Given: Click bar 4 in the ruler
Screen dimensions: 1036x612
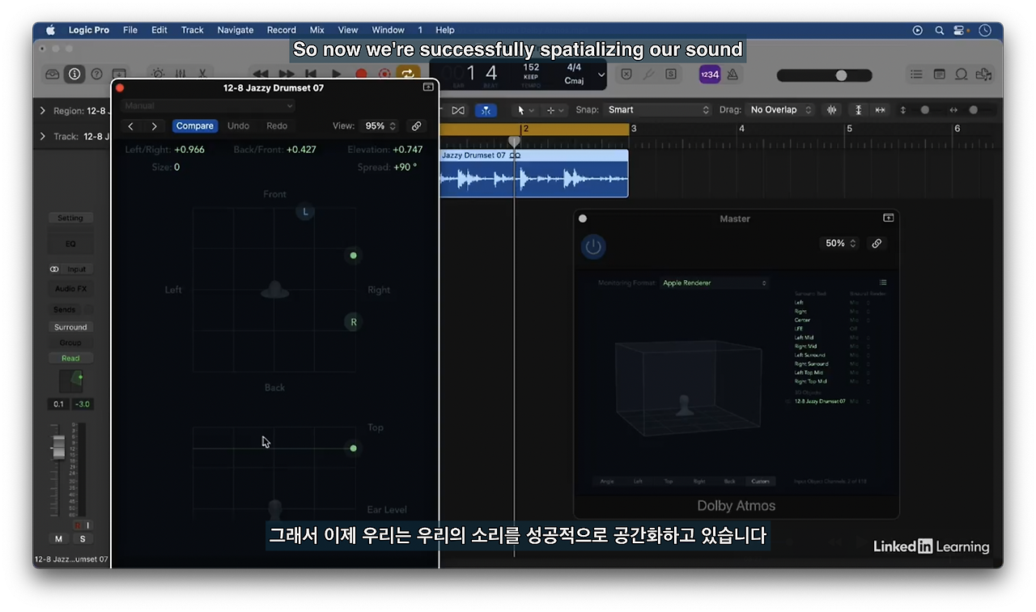Looking at the screenshot, I should pos(741,129).
